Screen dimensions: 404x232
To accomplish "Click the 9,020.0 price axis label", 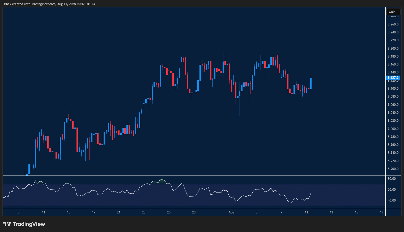I will coord(393,121).
